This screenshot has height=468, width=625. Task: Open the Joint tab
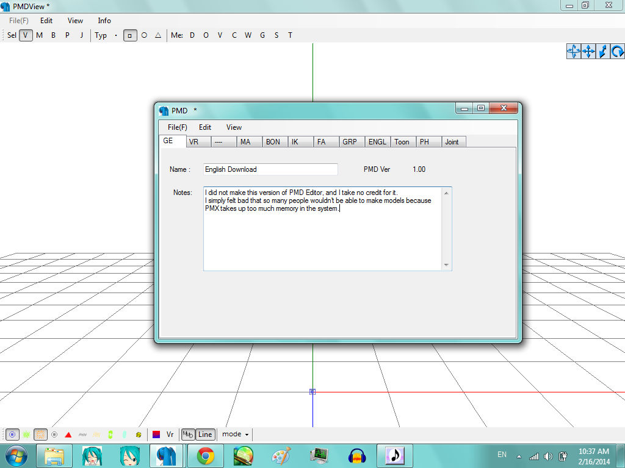pyautogui.click(x=452, y=142)
